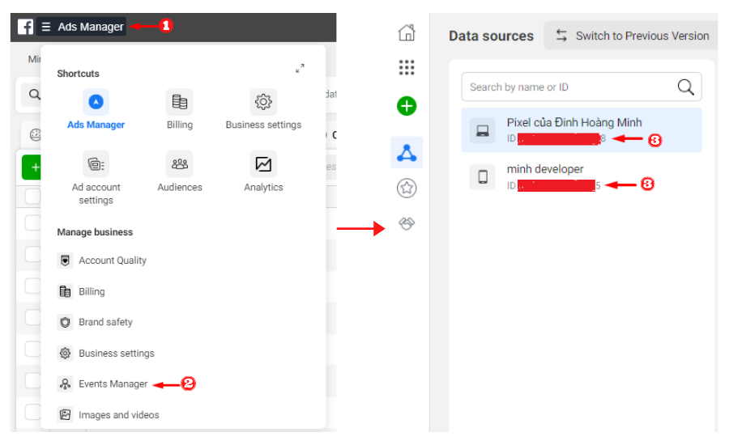Click the Shortcuts heading
Screen dimensions: 729x445
78,74
